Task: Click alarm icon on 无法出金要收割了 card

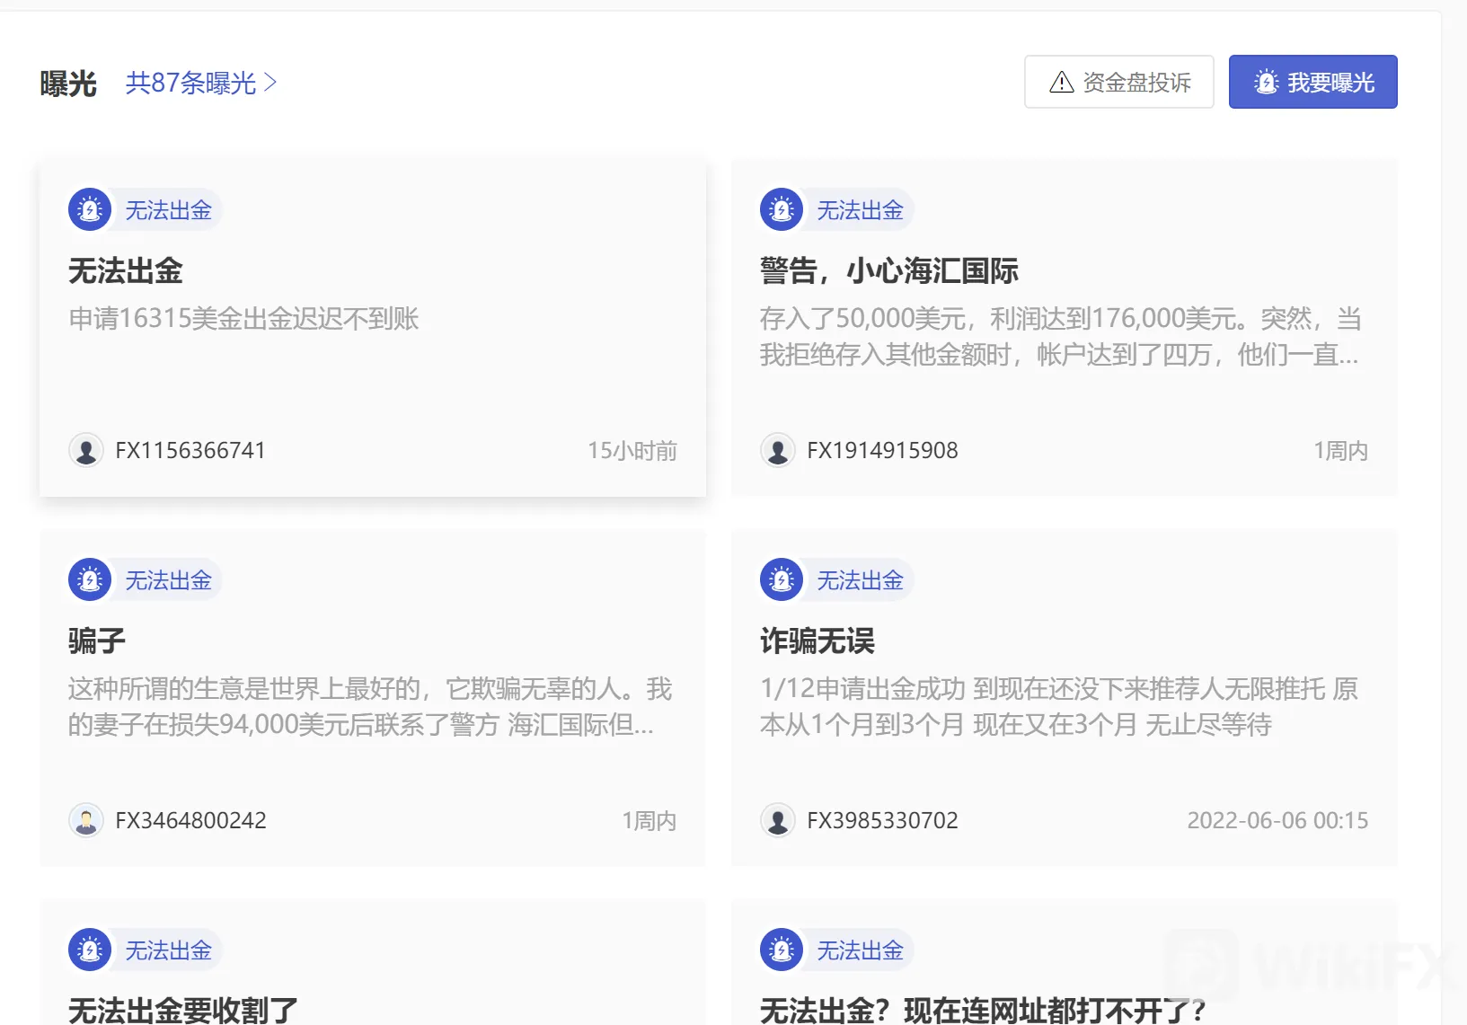Action: pyautogui.click(x=90, y=950)
